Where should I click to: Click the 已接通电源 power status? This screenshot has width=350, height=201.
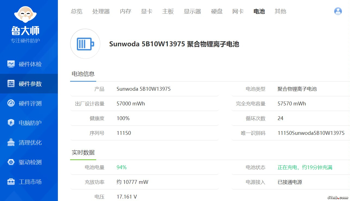(290, 182)
